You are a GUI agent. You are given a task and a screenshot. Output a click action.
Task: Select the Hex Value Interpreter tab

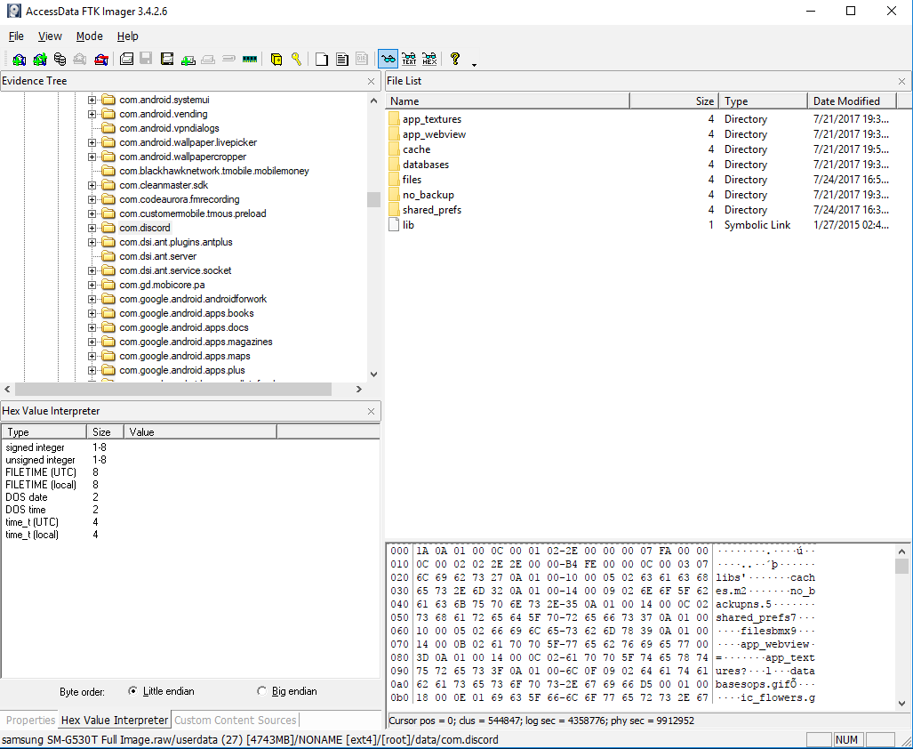pyautogui.click(x=115, y=721)
